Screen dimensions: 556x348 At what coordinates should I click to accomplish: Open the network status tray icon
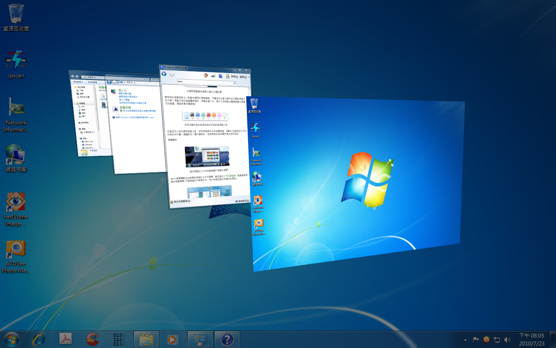(x=497, y=339)
